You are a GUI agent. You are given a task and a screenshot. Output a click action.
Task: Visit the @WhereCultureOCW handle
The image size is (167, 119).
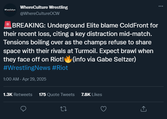click(x=40, y=13)
